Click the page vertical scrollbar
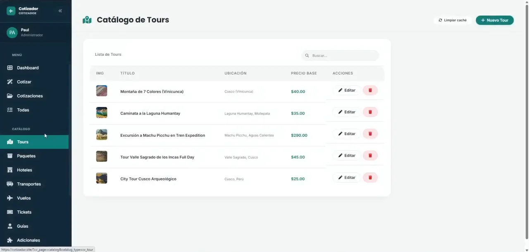This screenshot has width=529, height=252. pyautogui.click(x=527, y=121)
